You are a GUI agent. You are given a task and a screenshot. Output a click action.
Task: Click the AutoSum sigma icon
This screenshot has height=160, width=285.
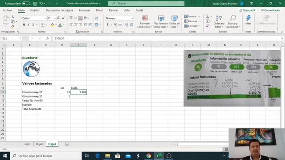point(208,16)
